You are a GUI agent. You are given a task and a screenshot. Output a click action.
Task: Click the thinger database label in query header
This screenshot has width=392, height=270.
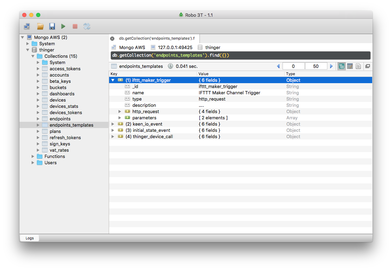coord(212,48)
